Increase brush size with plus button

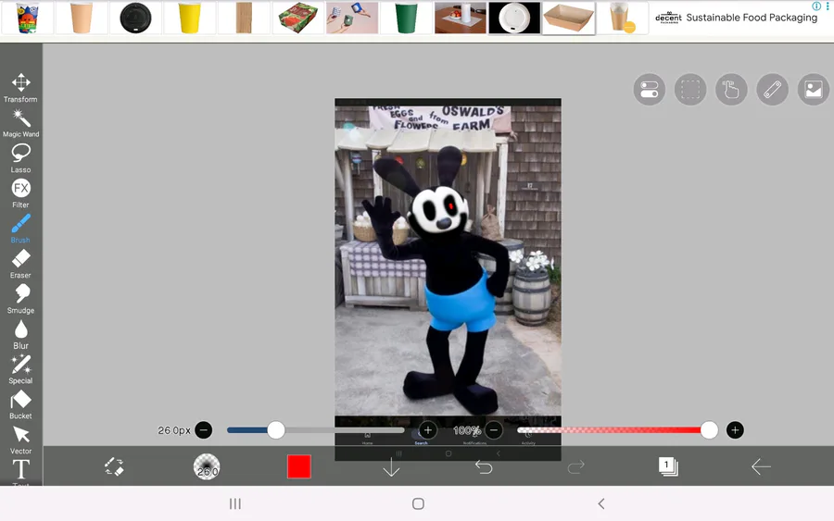(428, 430)
